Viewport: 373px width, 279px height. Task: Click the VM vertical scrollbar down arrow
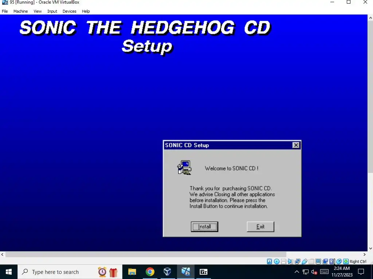tap(370, 248)
